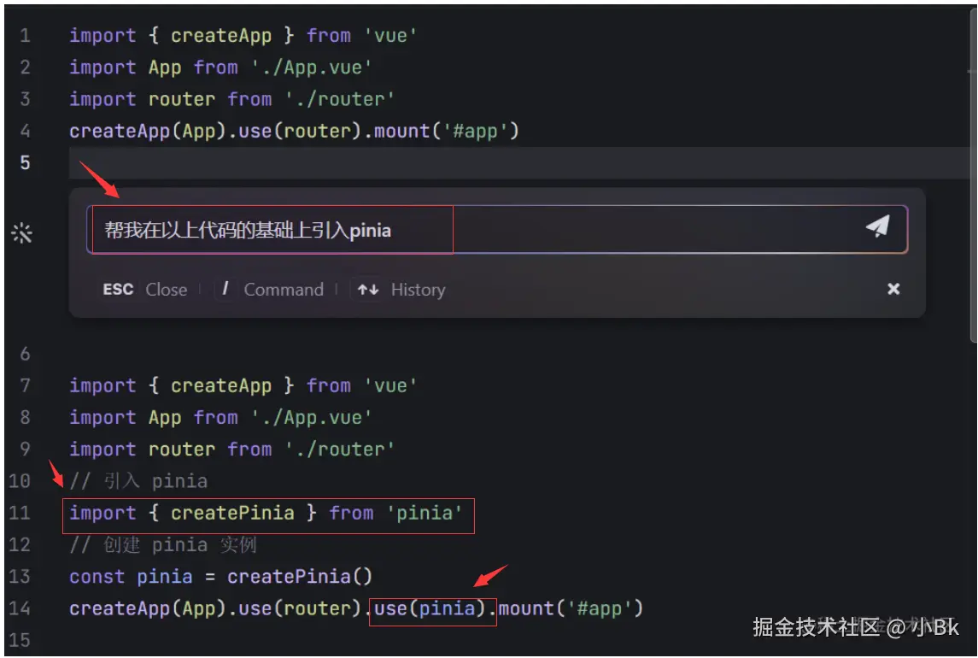Screen dimensions: 978x658
Task: Click line 1 import createApp from 'vue'
Action: click(243, 36)
